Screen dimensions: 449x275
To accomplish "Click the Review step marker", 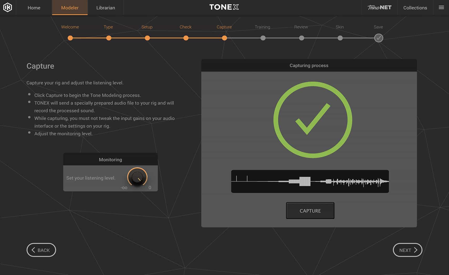I will (x=301, y=38).
